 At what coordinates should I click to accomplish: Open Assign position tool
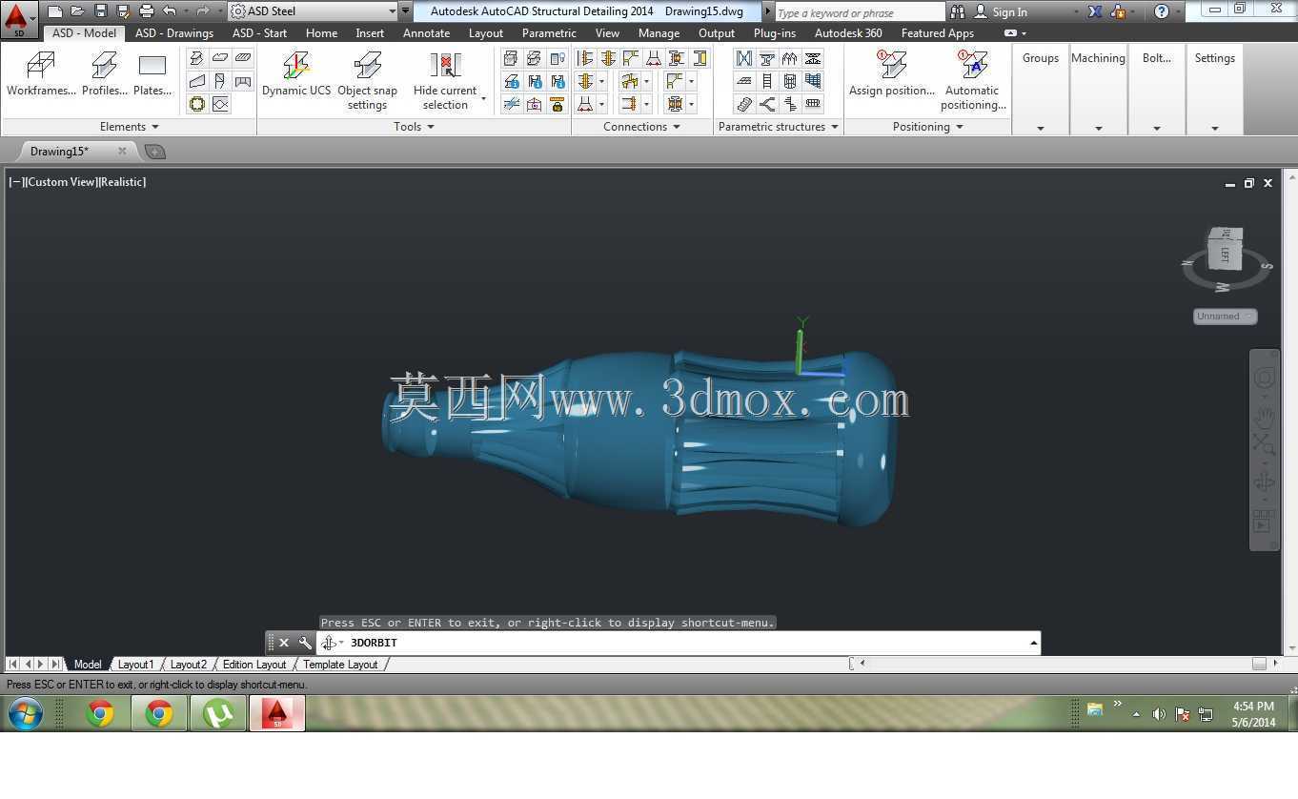[x=892, y=73]
